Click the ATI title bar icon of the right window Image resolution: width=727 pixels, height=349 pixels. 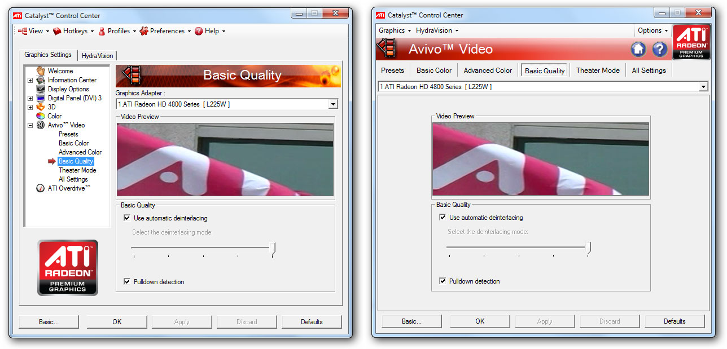tap(380, 15)
